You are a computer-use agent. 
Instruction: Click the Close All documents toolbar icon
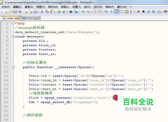tap(30, 12)
